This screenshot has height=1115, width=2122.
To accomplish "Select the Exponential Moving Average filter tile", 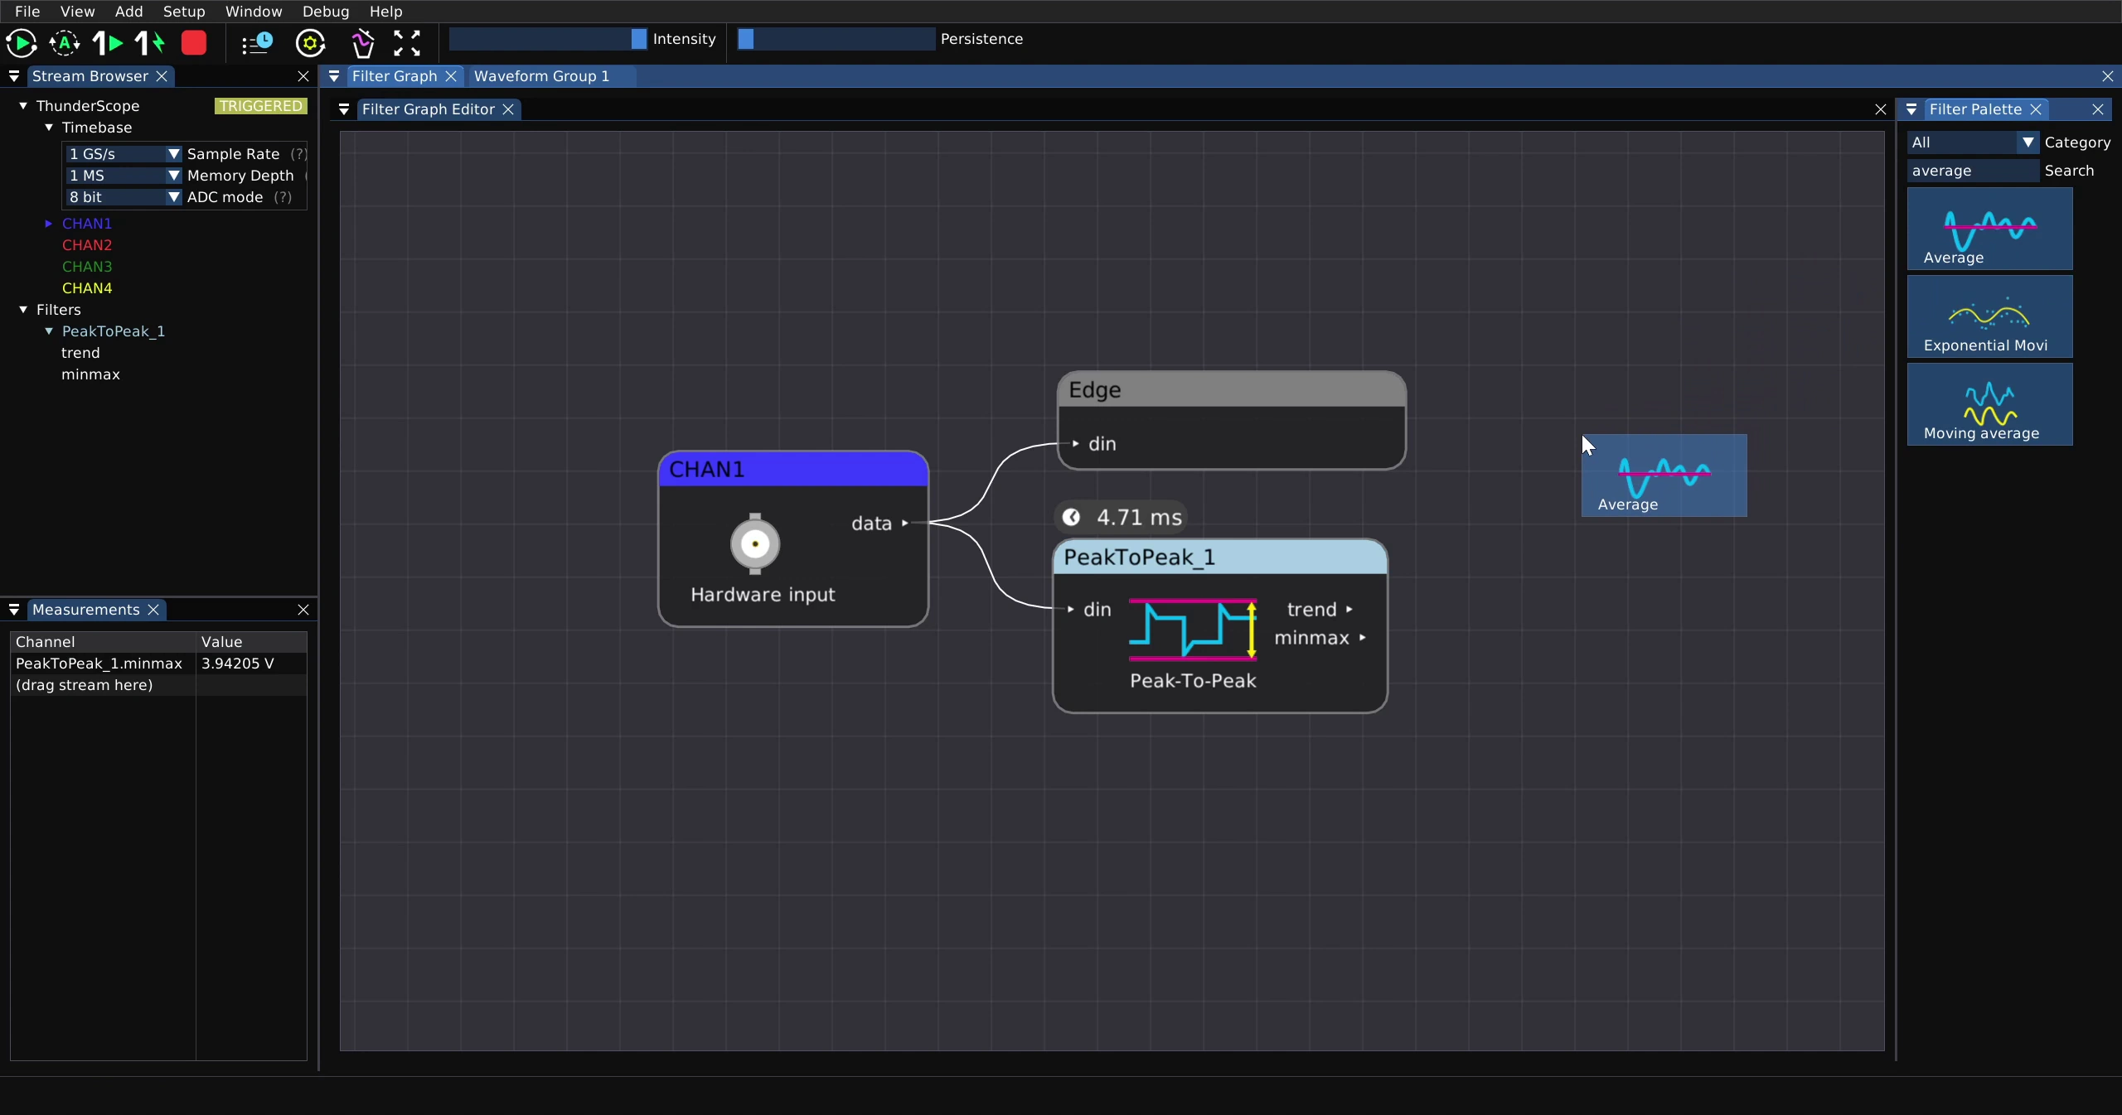I will (x=1989, y=316).
